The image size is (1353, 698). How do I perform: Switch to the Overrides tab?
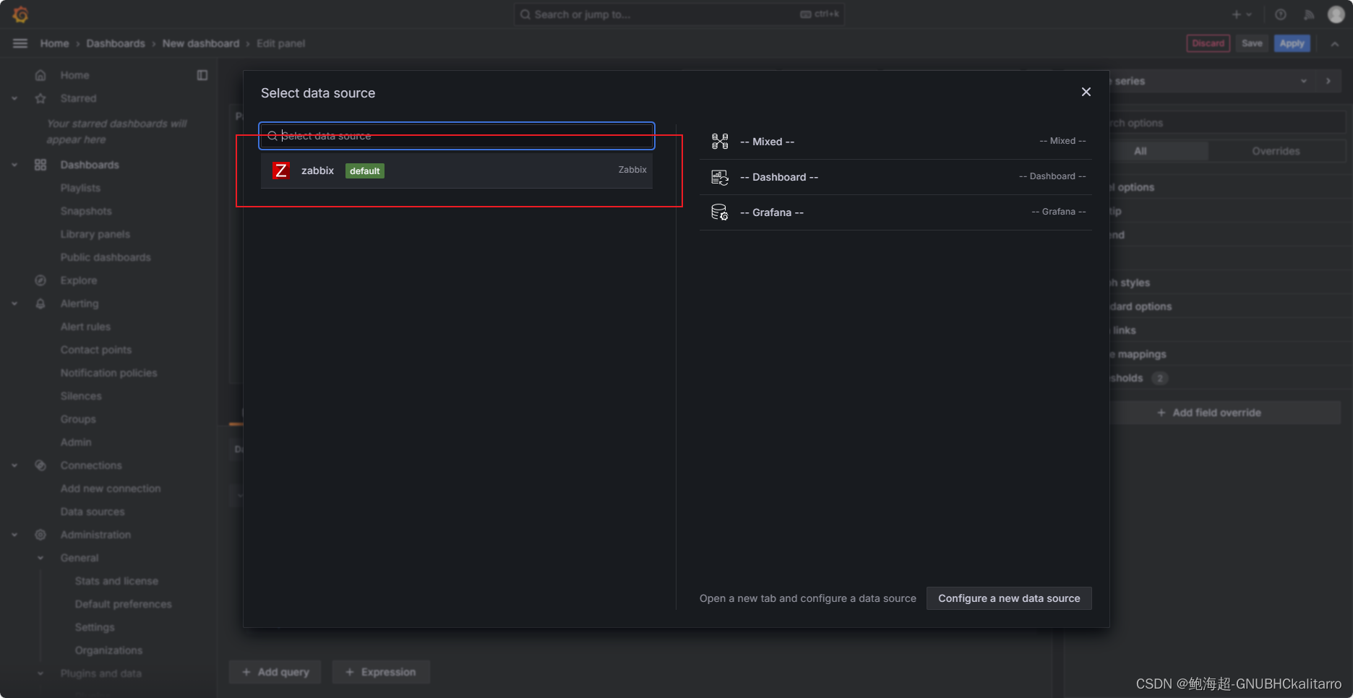[1276, 151]
